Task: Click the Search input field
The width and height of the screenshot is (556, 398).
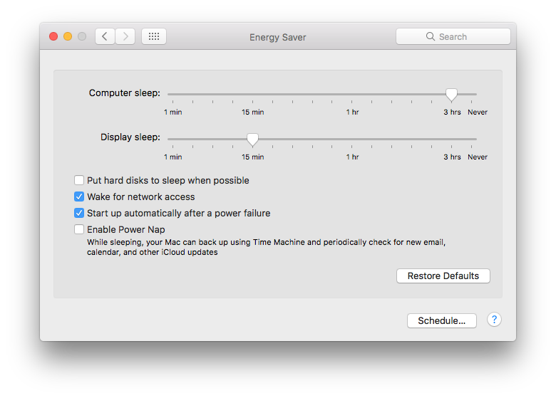Action: pyautogui.click(x=460, y=36)
